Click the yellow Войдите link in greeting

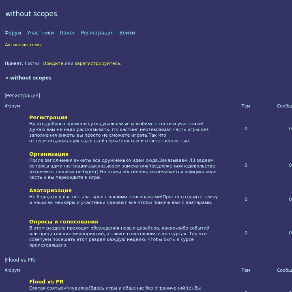(53, 63)
